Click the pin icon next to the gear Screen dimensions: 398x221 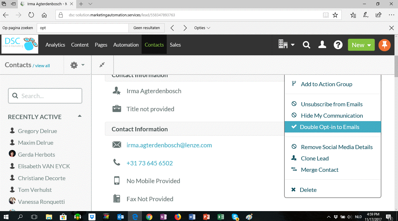pos(102,65)
